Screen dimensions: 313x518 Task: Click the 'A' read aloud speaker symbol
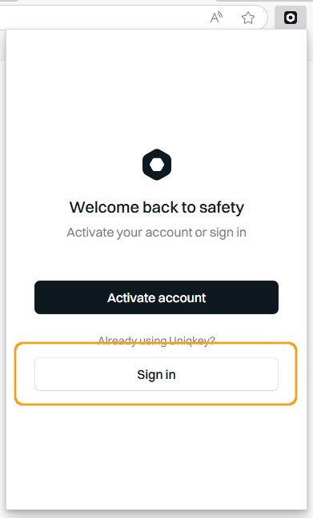[x=216, y=18]
